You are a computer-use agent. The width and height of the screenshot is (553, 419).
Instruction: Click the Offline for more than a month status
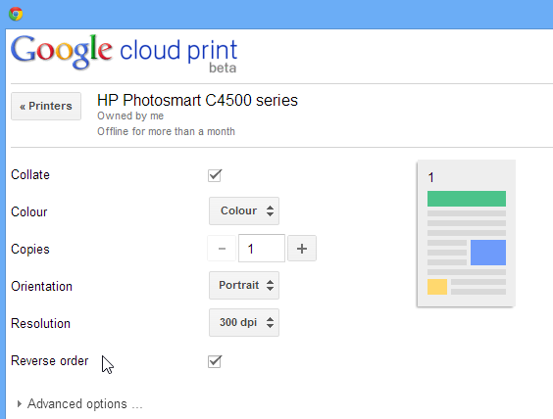click(166, 132)
